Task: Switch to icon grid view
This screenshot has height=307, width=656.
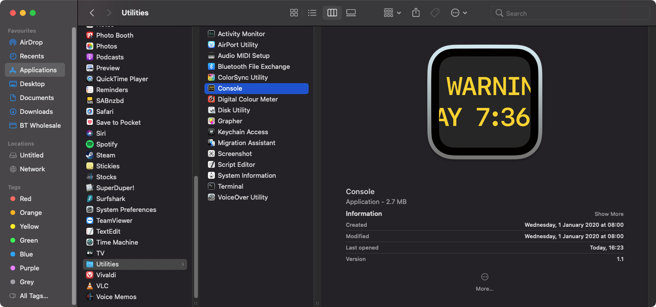Action: [x=294, y=13]
